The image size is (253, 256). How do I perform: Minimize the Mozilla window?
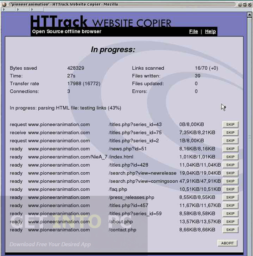coord(240,5)
